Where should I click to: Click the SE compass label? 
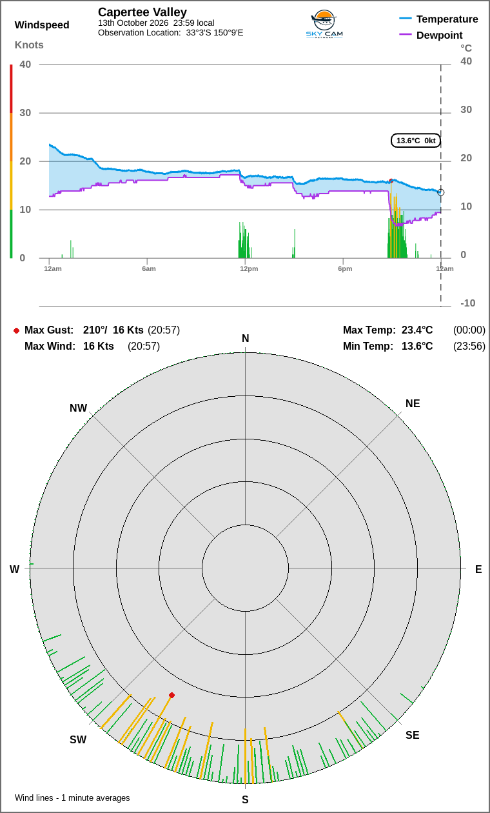click(413, 735)
